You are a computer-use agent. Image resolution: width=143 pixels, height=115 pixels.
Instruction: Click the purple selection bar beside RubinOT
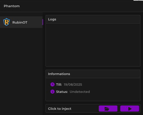coord(43,22)
